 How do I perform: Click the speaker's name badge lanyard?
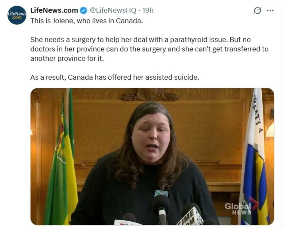point(161,193)
